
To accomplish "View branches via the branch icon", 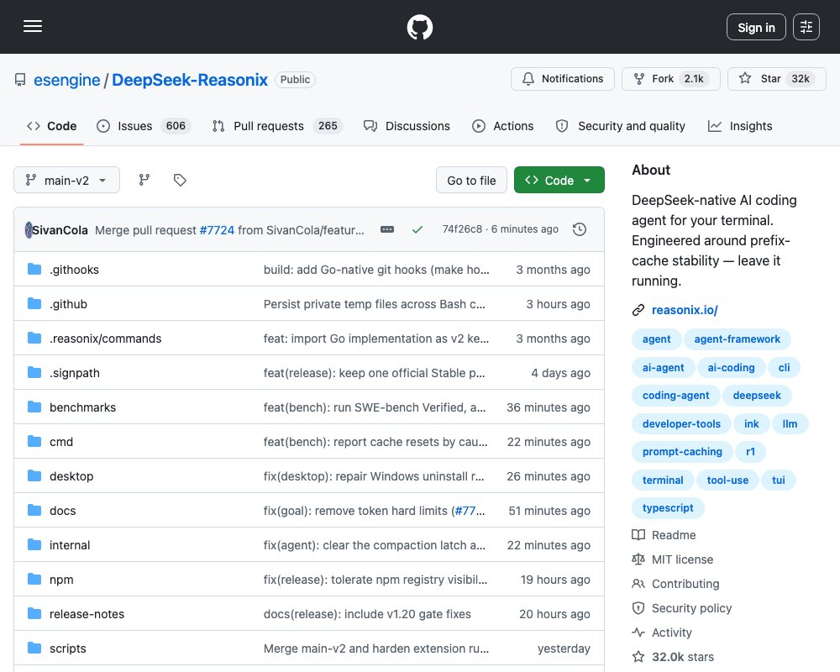I will (144, 180).
